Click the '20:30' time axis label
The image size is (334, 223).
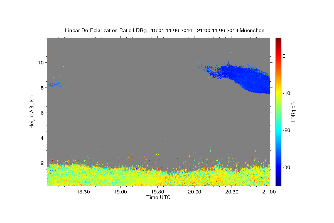click(x=232, y=192)
